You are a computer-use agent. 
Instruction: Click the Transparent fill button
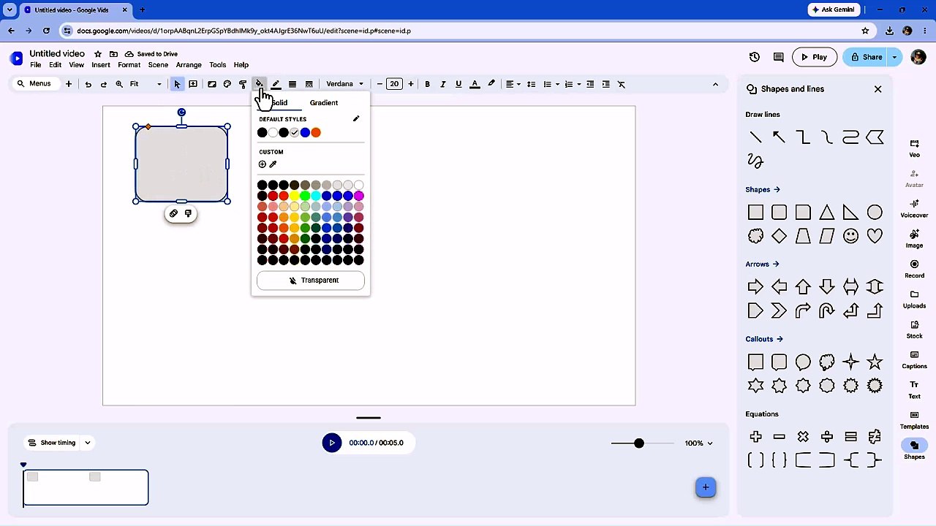click(311, 281)
